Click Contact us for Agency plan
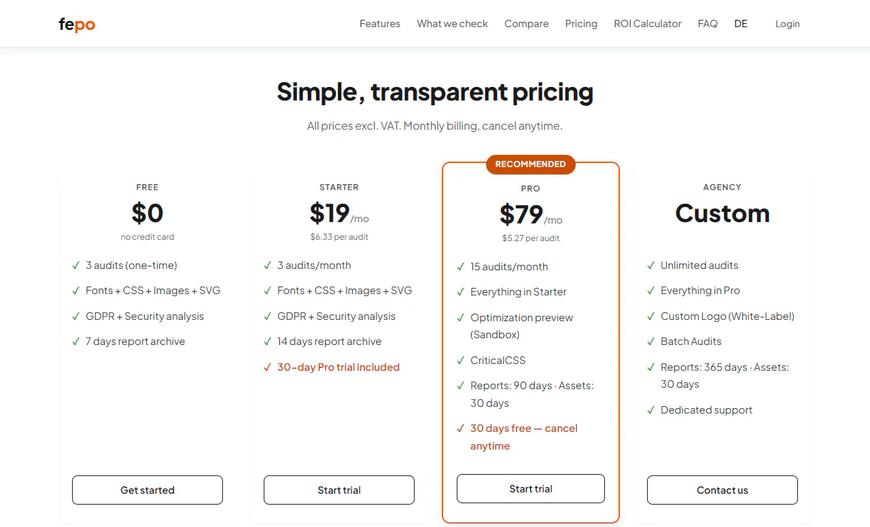The width and height of the screenshot is (870, 527). 723,490
